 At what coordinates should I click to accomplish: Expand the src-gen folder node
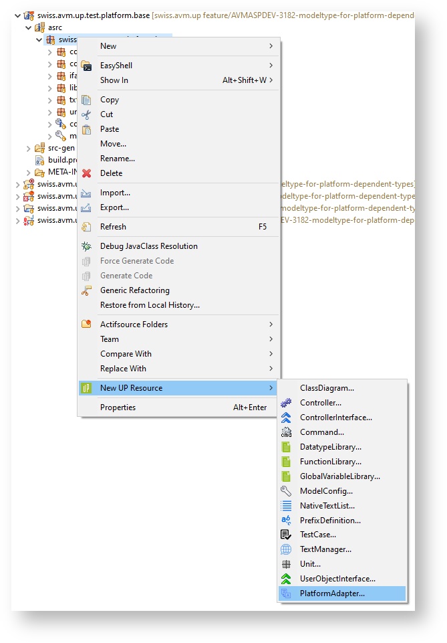(x=29, y=148)
